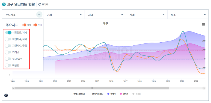Click the 초기화 reset button
The image size is (211, 103).
coord(43,4)
